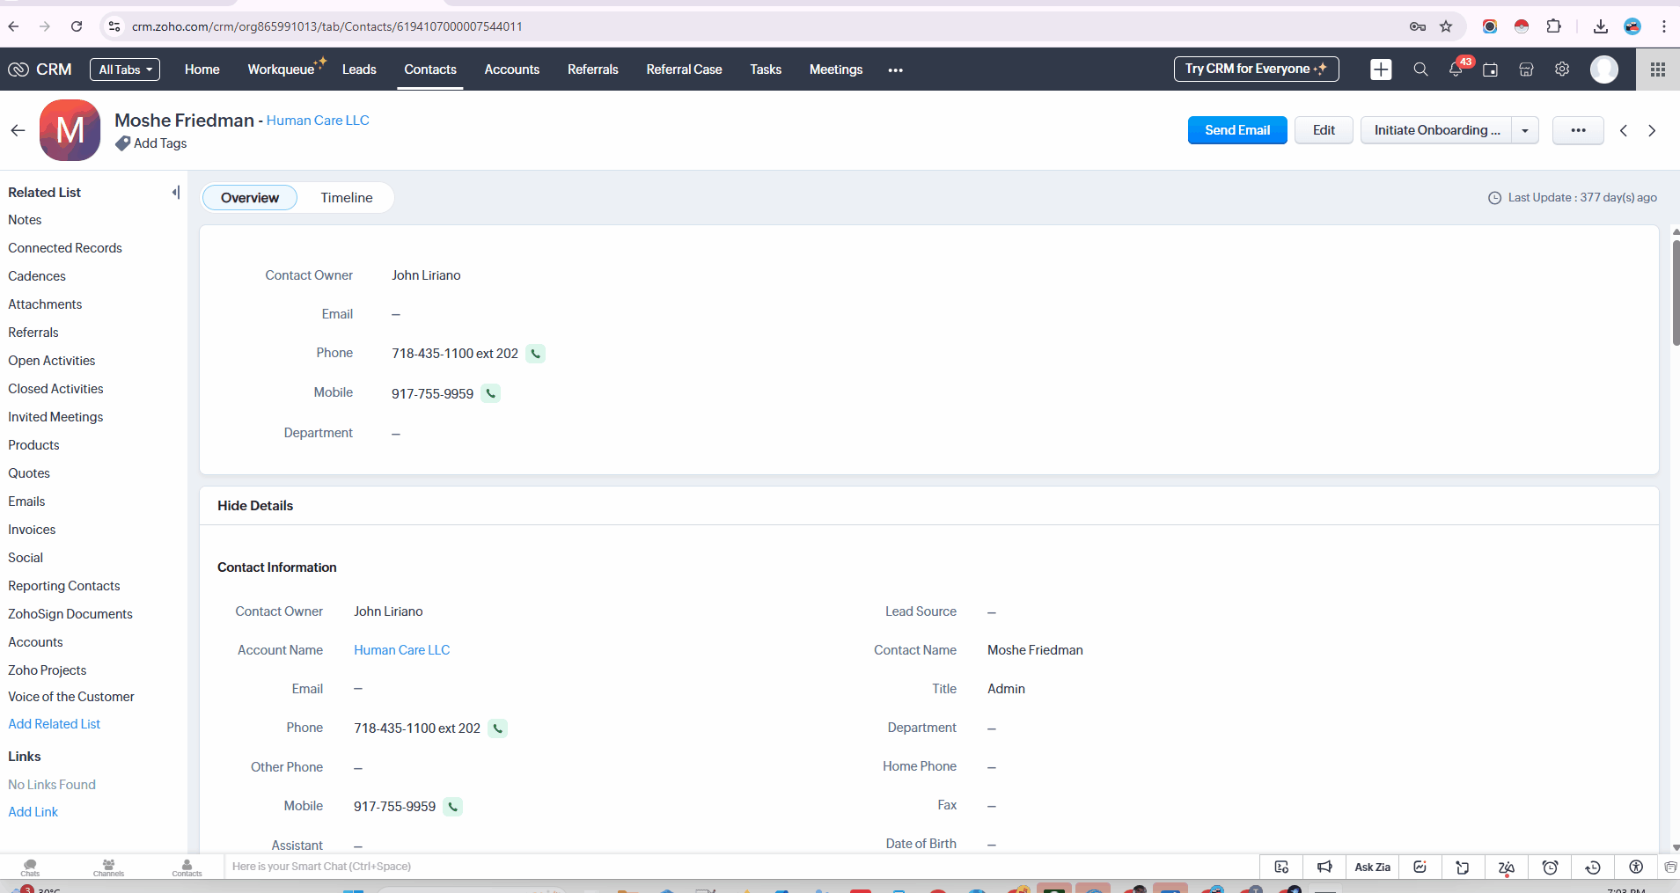Open ZohoSign Documents related list
This screenshot has height=893, width=1680.
coord(70,614)
